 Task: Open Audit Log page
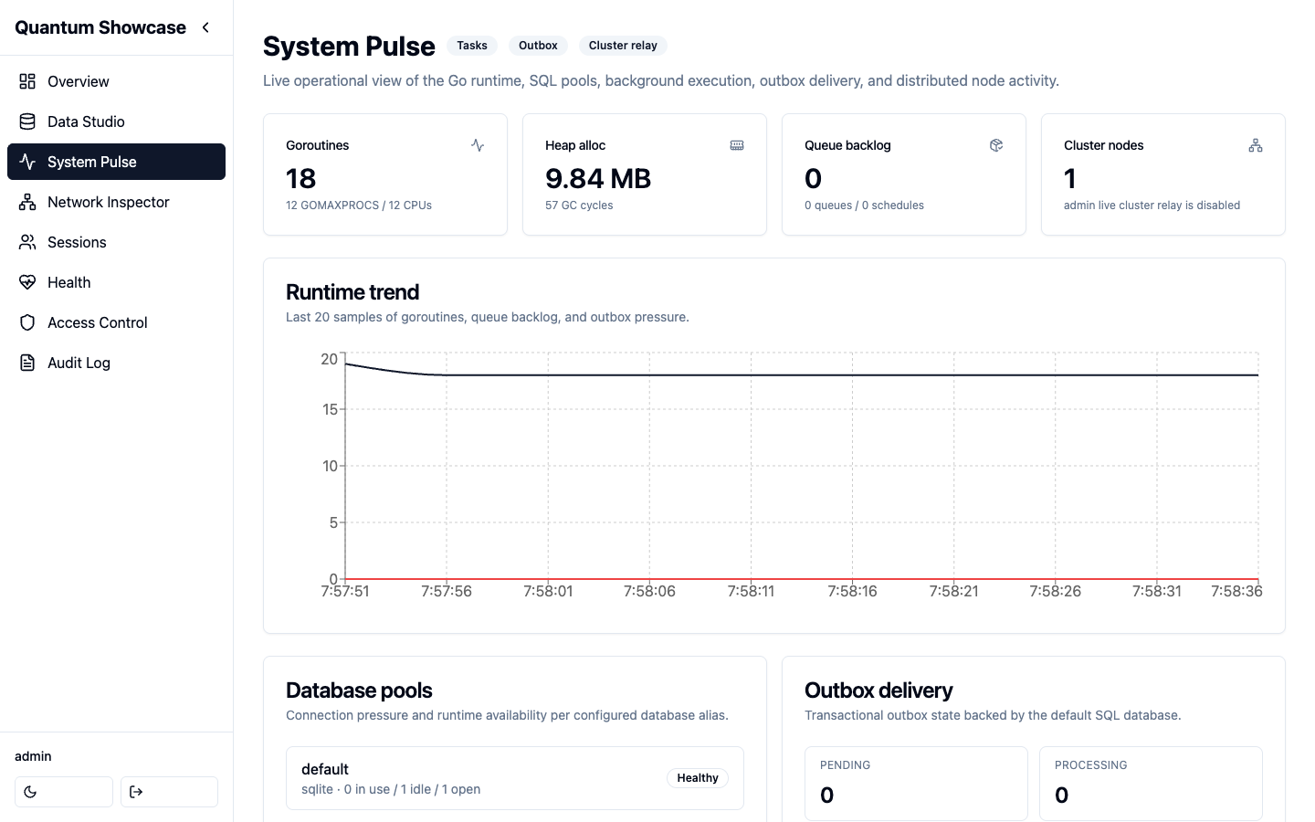(x=116, y=363)
